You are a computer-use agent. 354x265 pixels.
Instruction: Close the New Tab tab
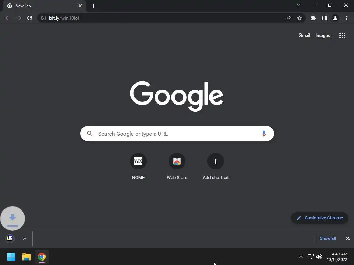click(80, 6)
